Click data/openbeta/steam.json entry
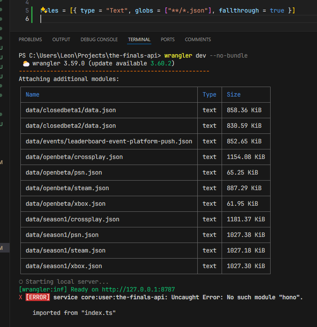This screenshot has width=317, height=327. (x=67, y=188)
